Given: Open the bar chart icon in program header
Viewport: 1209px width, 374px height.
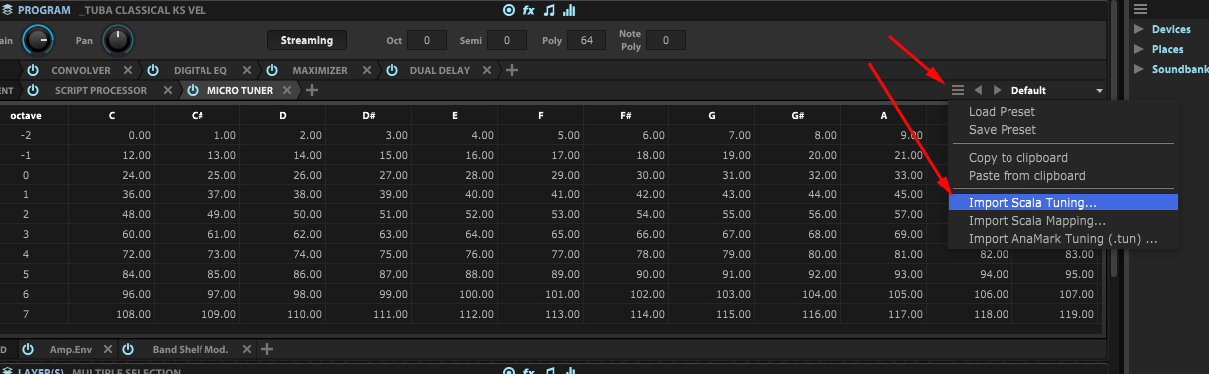Looking at the screenshot, I should pyautogui.click(x=569, y=10).
